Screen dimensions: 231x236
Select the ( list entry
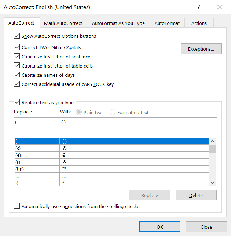pyautogui.click(x=111, y=141)
